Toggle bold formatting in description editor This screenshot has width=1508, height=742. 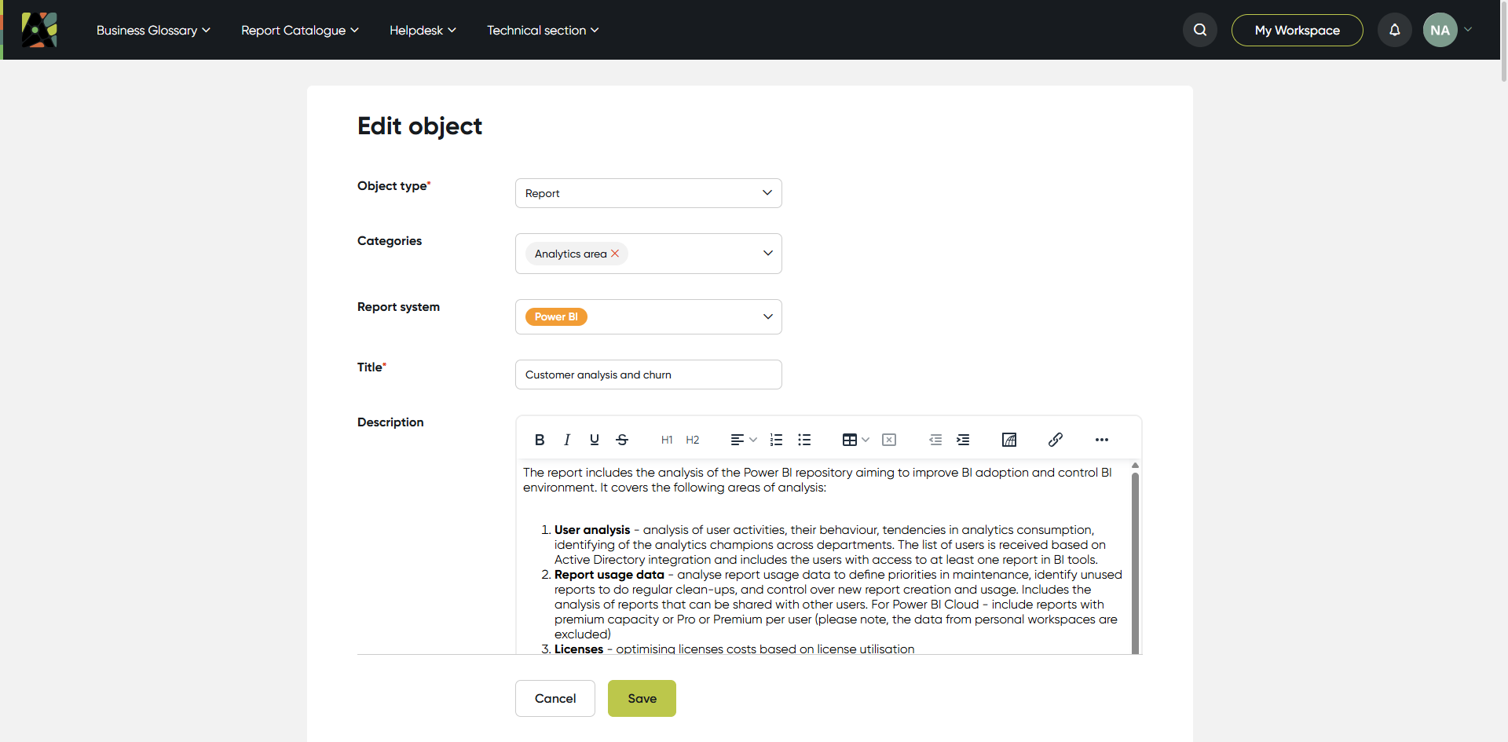(x=540, y=440)
